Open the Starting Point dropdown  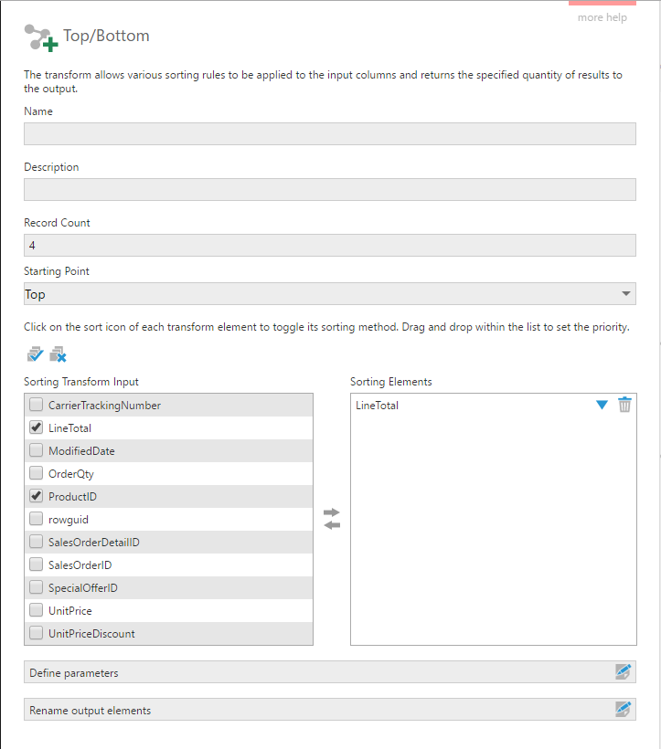tap(627, 294)
